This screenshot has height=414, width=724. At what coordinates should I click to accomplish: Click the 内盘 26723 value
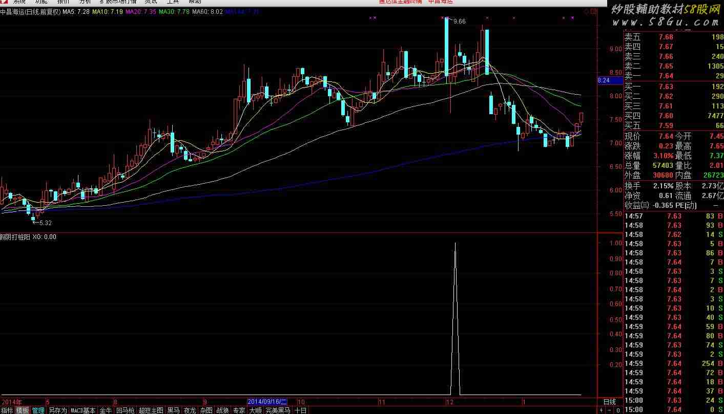click(713, 175)
